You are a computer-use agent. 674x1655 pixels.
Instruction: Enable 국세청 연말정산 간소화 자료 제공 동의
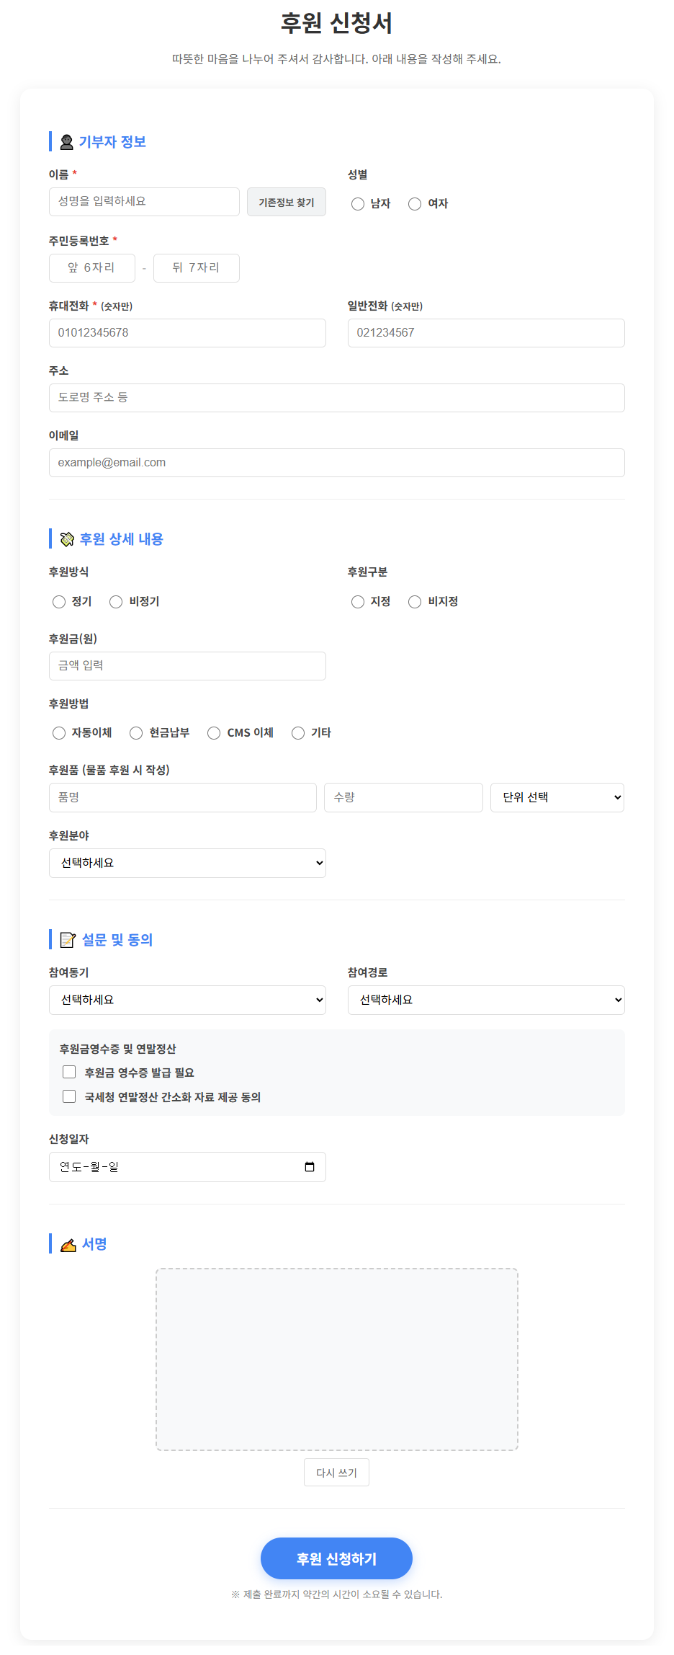point(69,1096)
